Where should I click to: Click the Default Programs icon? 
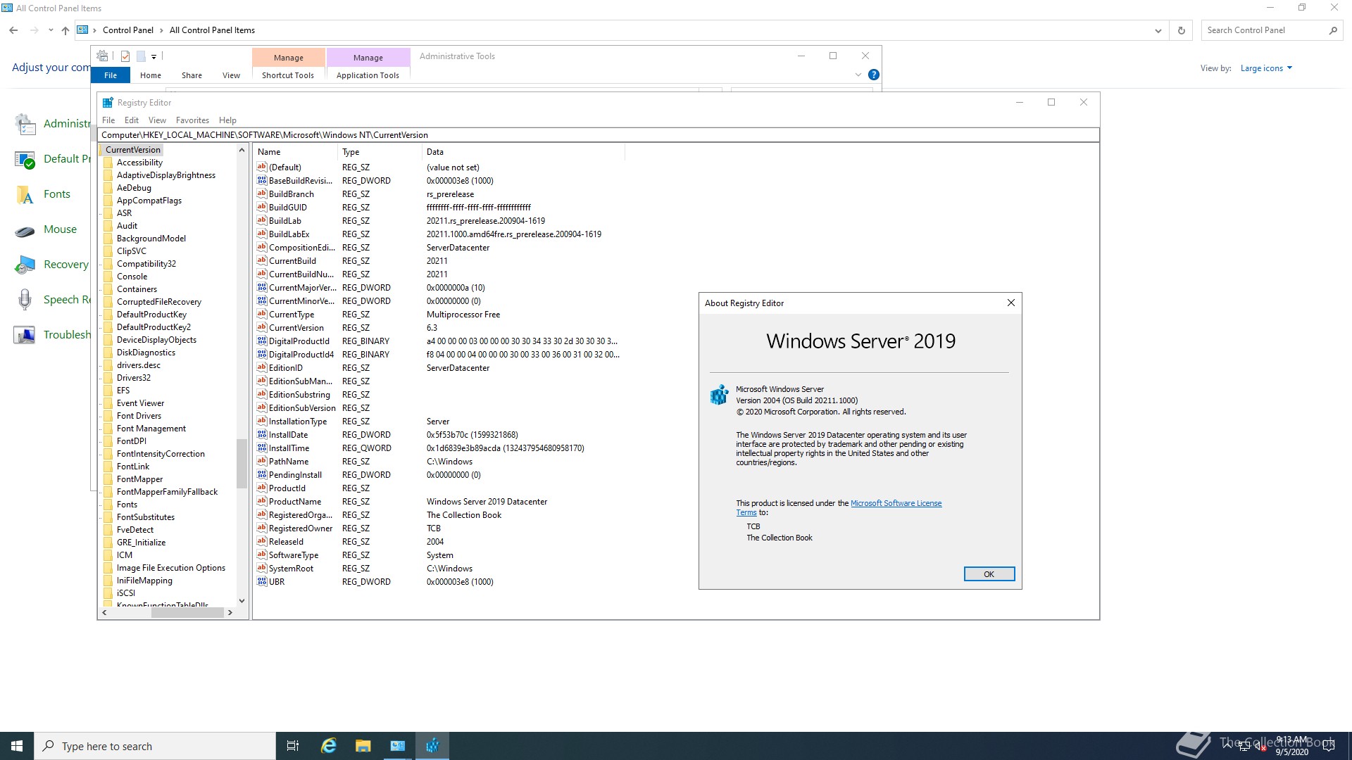tap(25, 159)
